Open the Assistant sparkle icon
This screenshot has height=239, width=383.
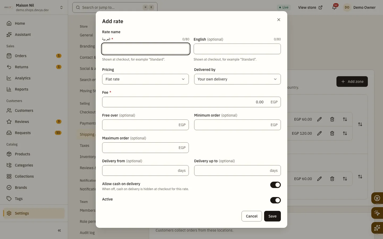click(x=9, y=35)
